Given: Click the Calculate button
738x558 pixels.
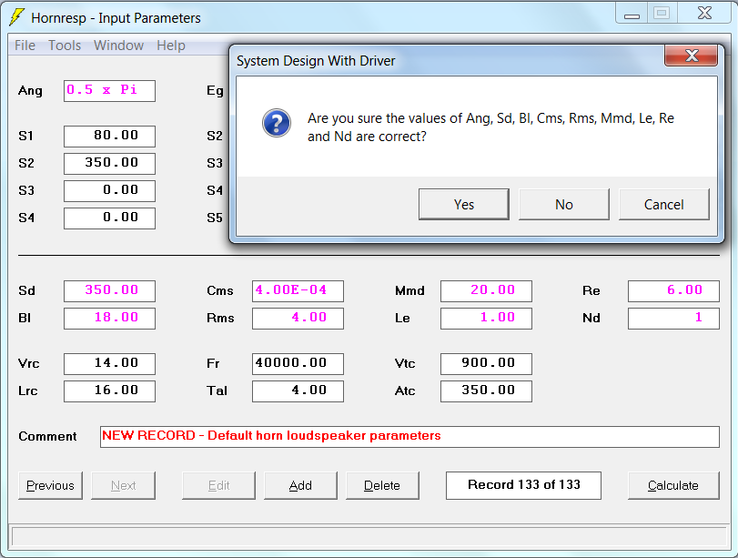Looking at the screenshot, I should pyautogui.click(x=673, y=485).
